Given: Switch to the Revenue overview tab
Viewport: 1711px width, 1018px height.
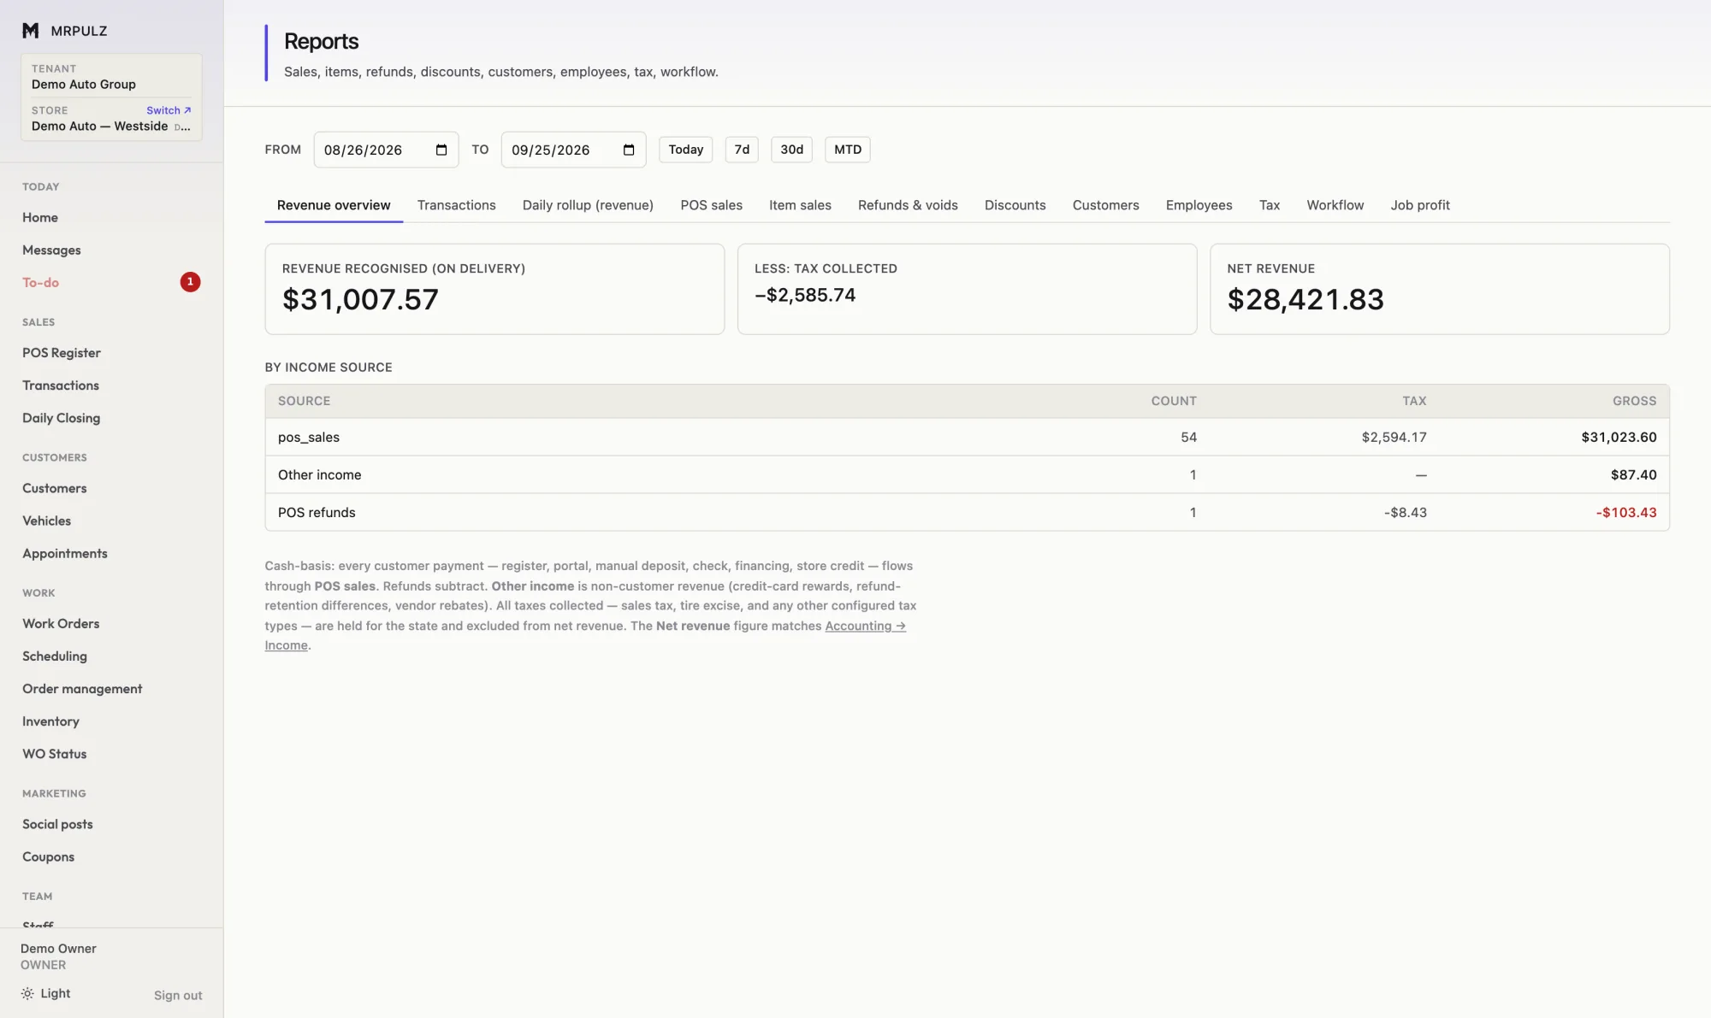Looking at the screenshot, I should click(334, 205).
